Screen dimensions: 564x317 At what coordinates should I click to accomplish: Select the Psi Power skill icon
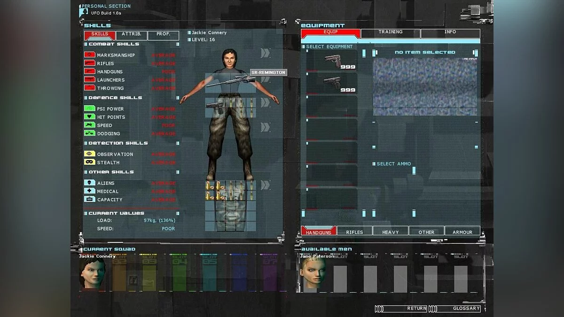89,108
